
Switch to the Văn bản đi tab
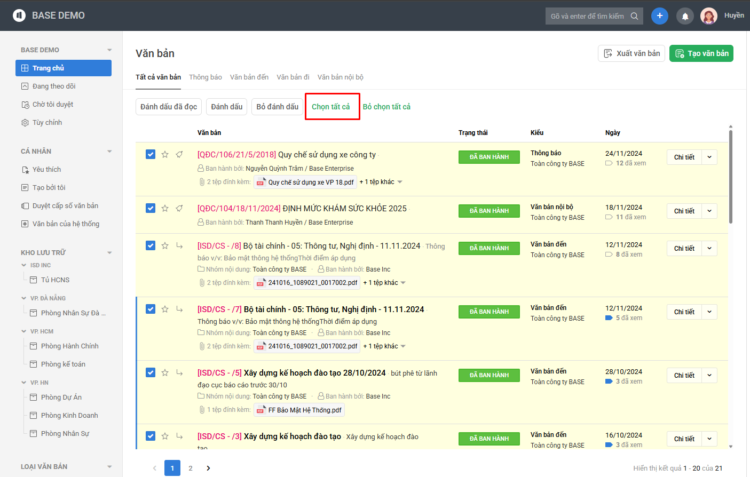(x=293, y=77)
